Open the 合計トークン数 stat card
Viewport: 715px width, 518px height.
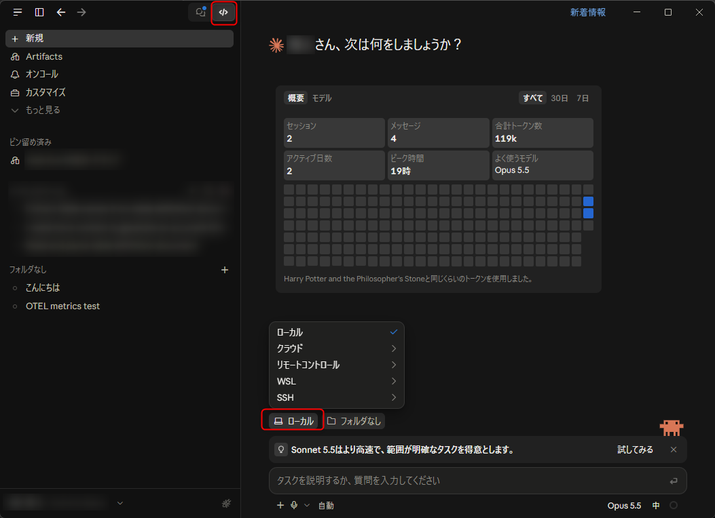[x=543, y=133]
